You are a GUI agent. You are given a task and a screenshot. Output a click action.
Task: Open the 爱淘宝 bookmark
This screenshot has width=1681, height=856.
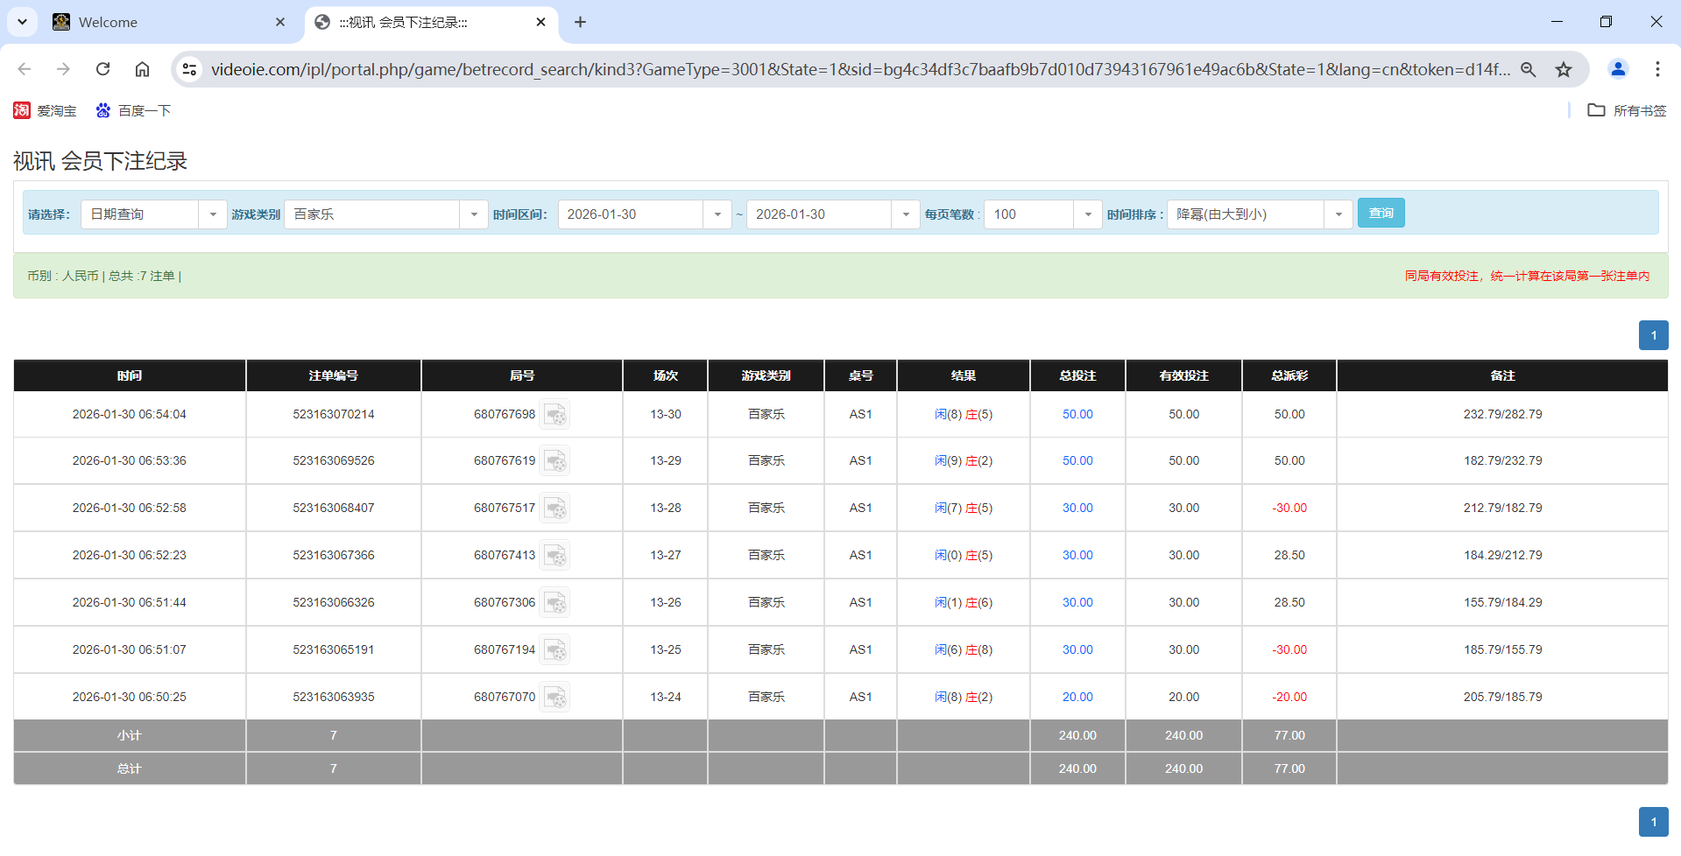coord(45,110)
